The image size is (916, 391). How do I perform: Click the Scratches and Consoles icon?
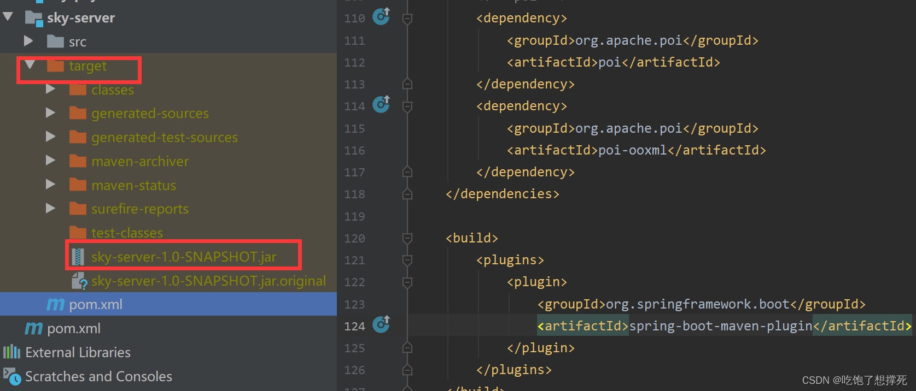(x=12, y=376)
